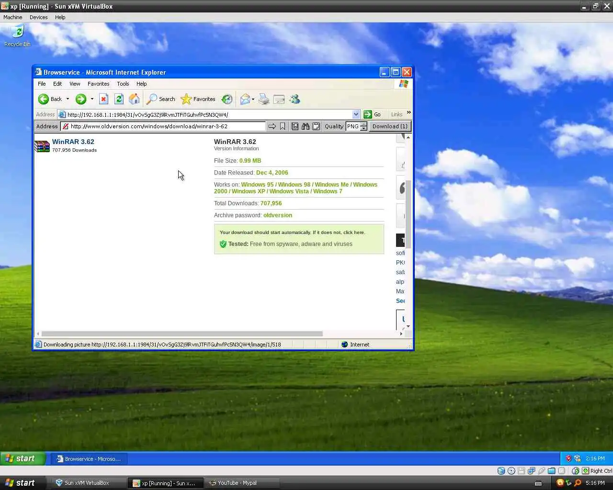This screenshot has height=490, width=613.
Task: Go to the Home page icon
Action: point(134,99)
